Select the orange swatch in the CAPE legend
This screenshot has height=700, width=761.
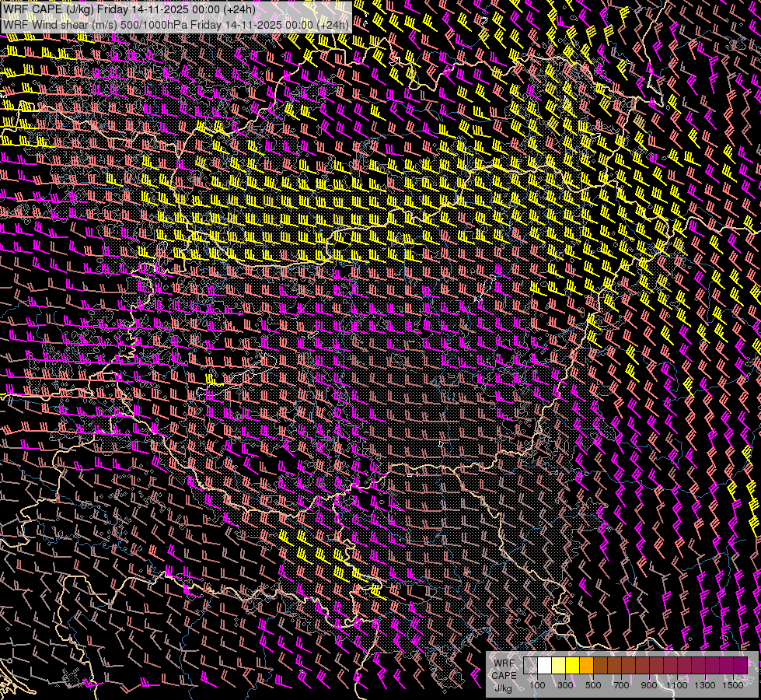point(586,666)
